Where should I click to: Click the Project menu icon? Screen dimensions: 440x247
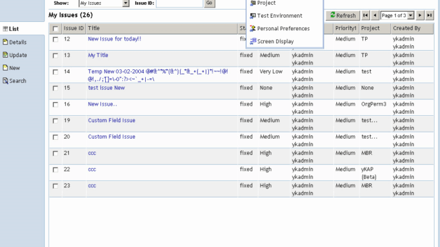click(x=253, y=3)
